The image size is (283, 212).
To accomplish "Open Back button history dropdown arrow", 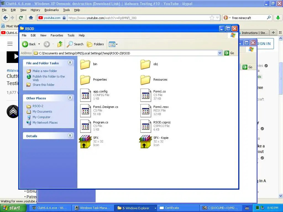I will (x=39, y=44).
